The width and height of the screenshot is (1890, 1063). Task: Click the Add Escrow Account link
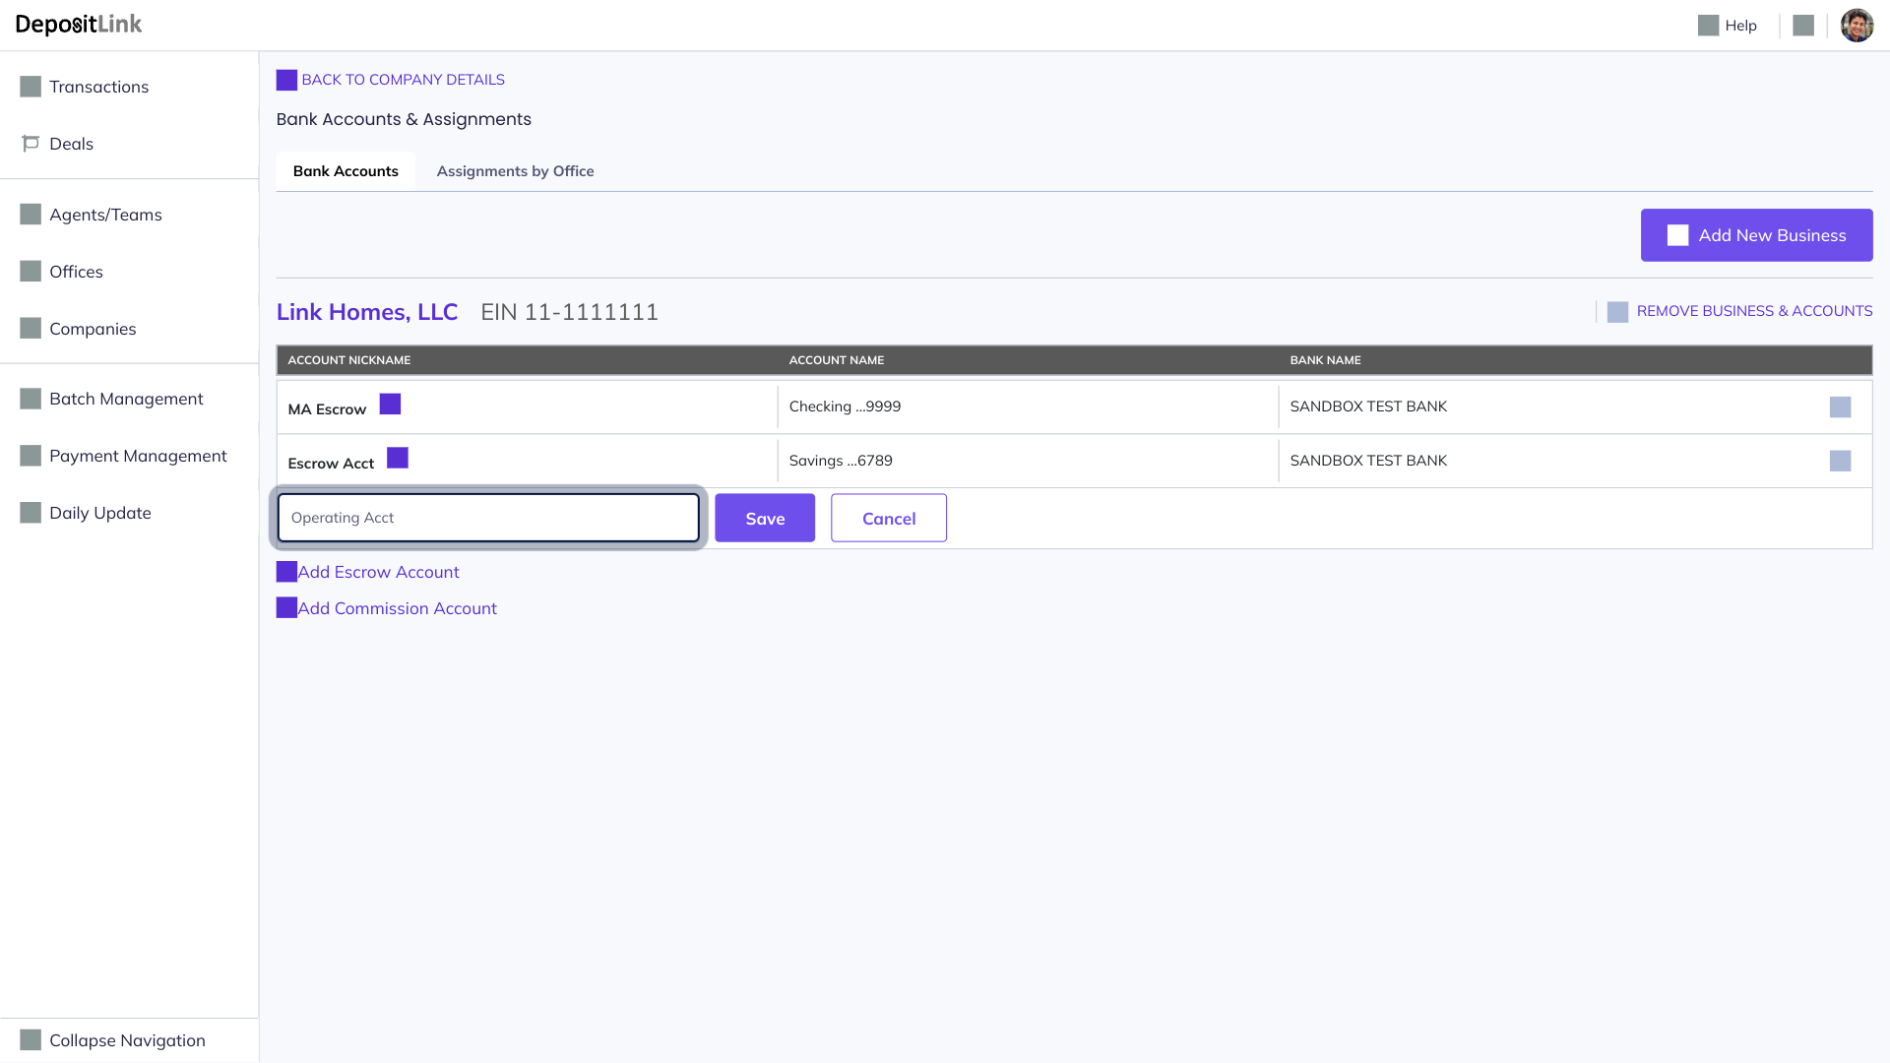click(x=378, y=573)
